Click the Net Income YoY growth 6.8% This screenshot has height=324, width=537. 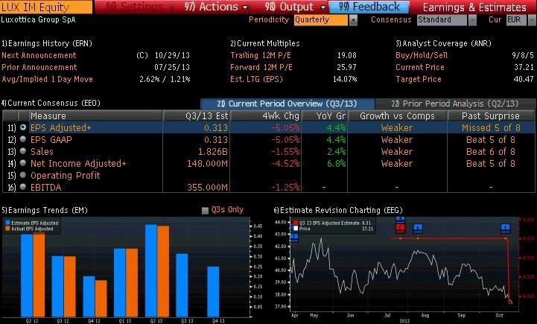pos(336,164)
